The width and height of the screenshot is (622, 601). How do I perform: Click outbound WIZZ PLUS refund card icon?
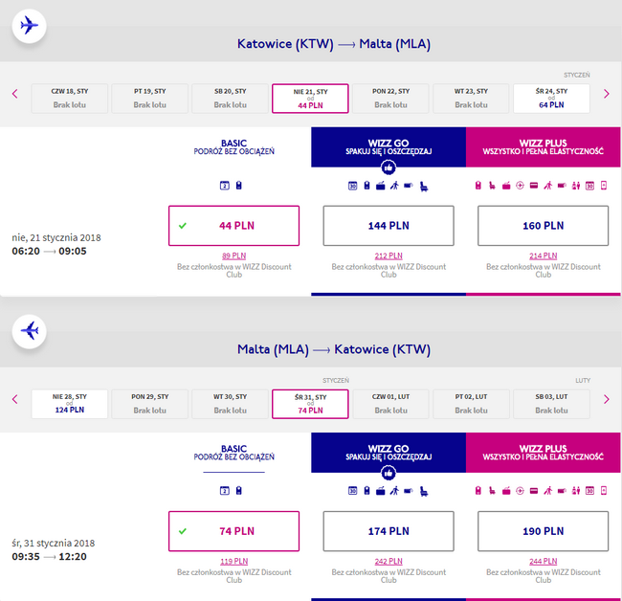[534, 186]
